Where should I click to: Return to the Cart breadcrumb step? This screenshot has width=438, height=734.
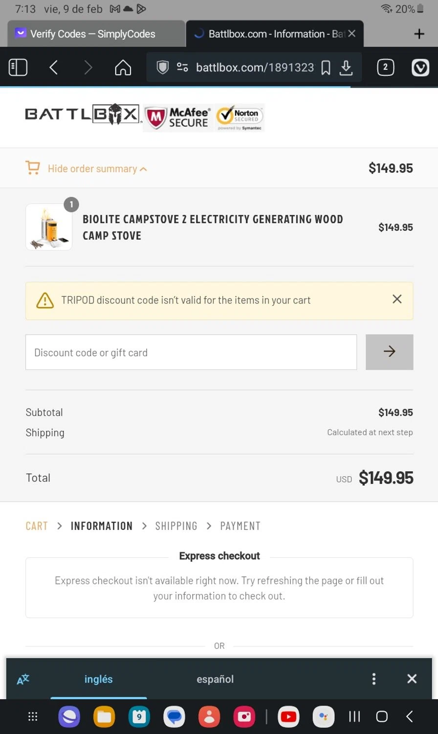(x=37, y=526)
